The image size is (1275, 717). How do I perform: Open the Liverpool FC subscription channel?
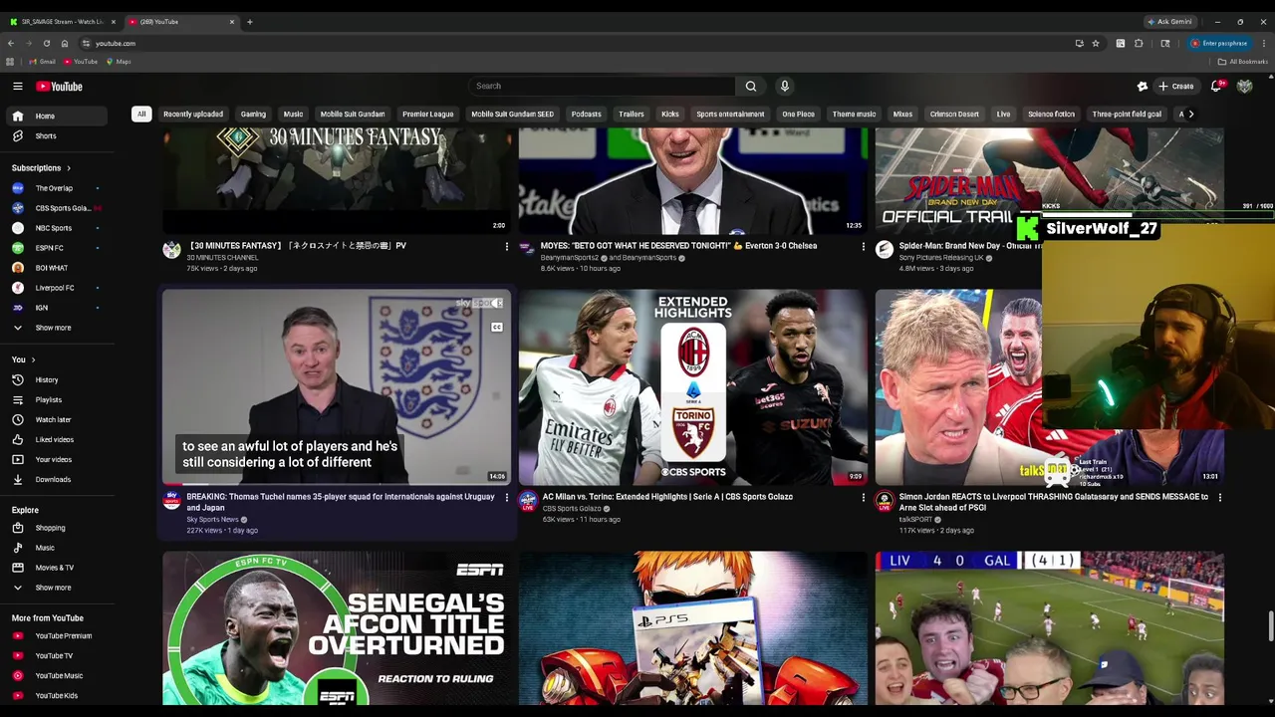pos(58,288)
